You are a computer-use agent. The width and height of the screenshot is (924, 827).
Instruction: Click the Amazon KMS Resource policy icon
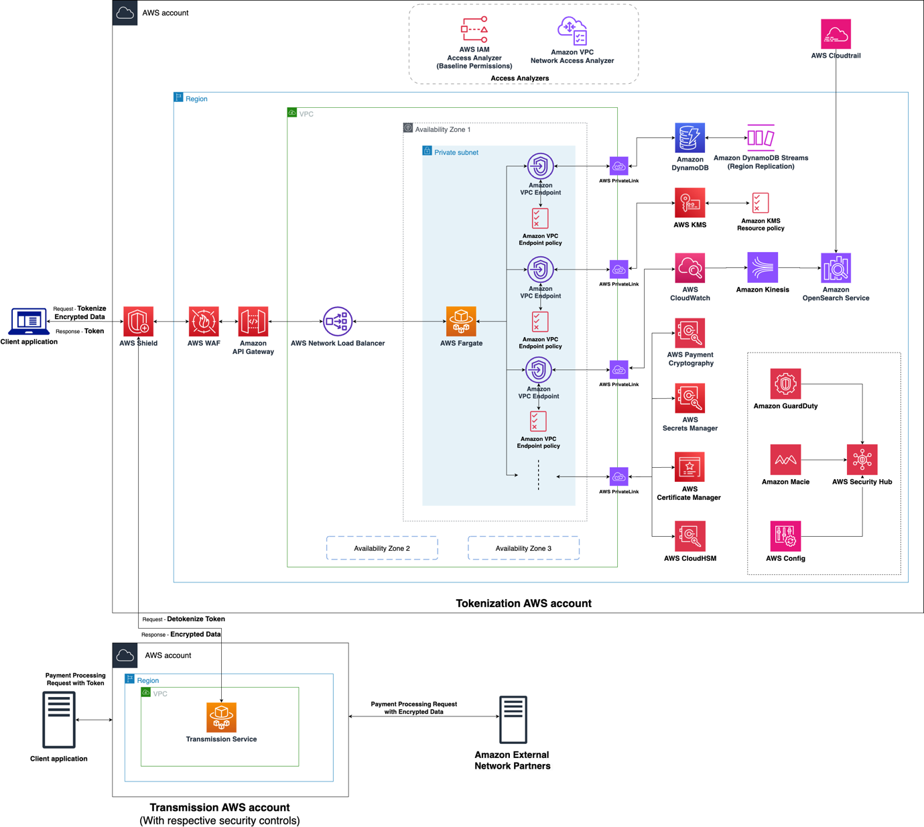click(761, 203)
